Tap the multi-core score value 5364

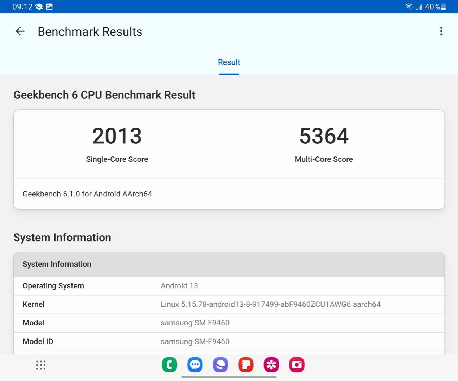coord(324,136)
